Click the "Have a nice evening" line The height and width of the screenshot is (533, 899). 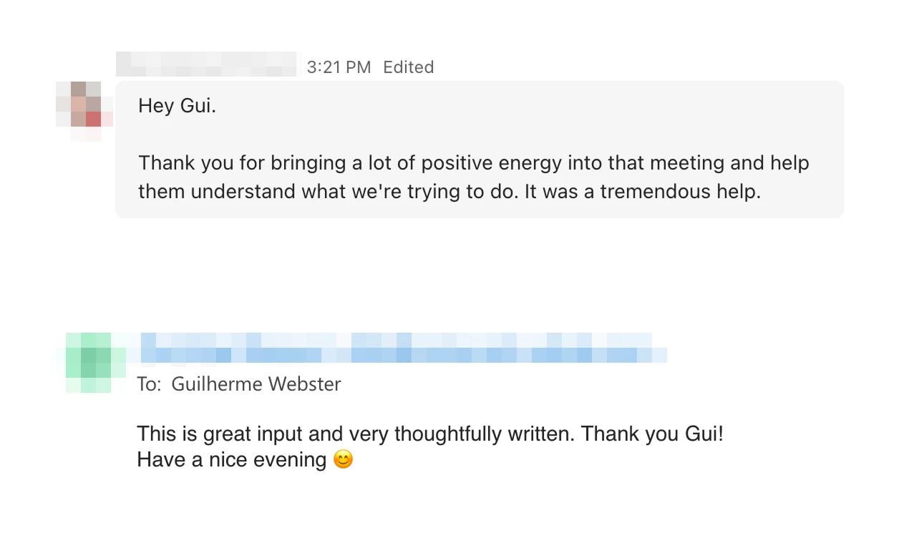(x=232, y=459)
